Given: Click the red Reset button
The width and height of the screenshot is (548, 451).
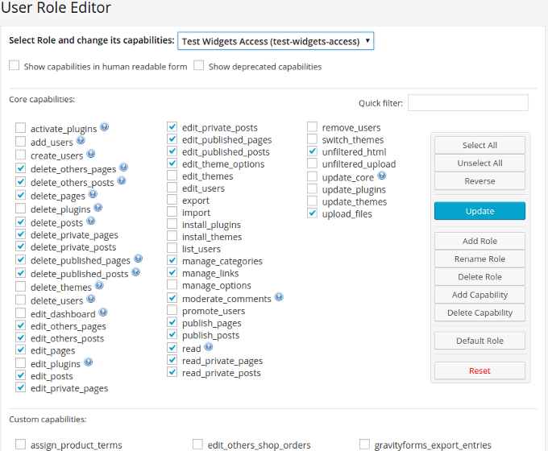Looking at the screenshot, I should click(x=479, y=370).
